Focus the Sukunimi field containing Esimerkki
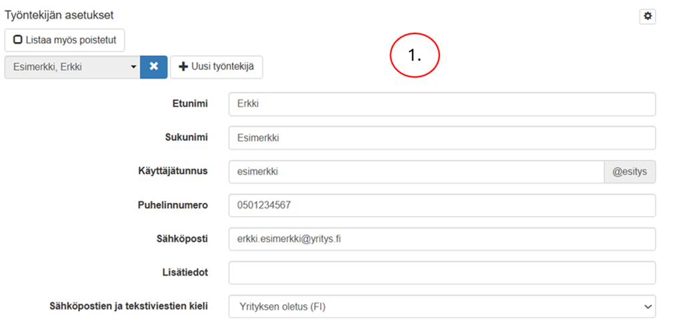This screenshot has width=673, height=323. point(442,138)
